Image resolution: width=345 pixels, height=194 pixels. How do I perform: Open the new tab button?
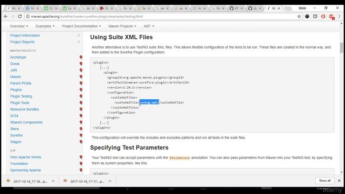(288, 9)
